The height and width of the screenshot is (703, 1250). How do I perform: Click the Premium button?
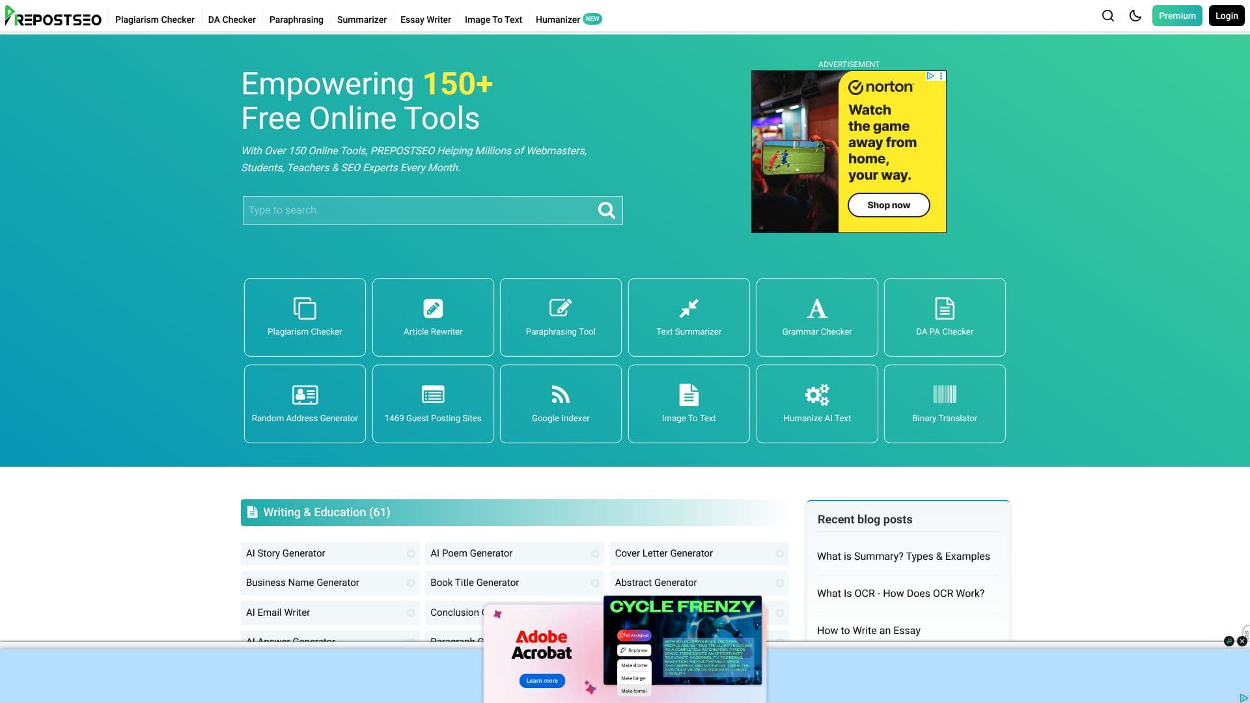pos(1177,16)
